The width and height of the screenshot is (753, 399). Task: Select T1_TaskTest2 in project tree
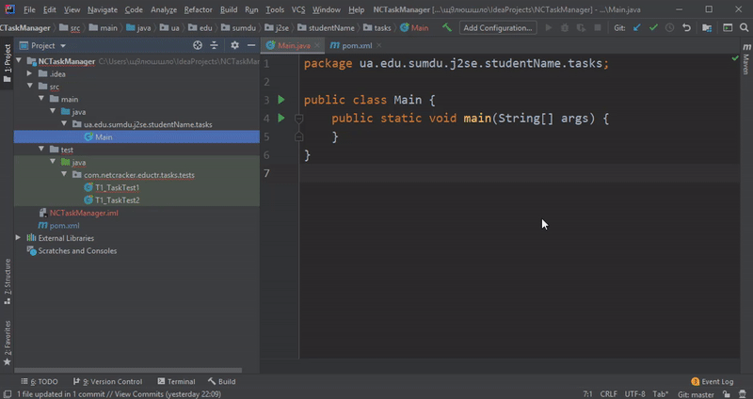pyautogui.click(x=117, y=200)
